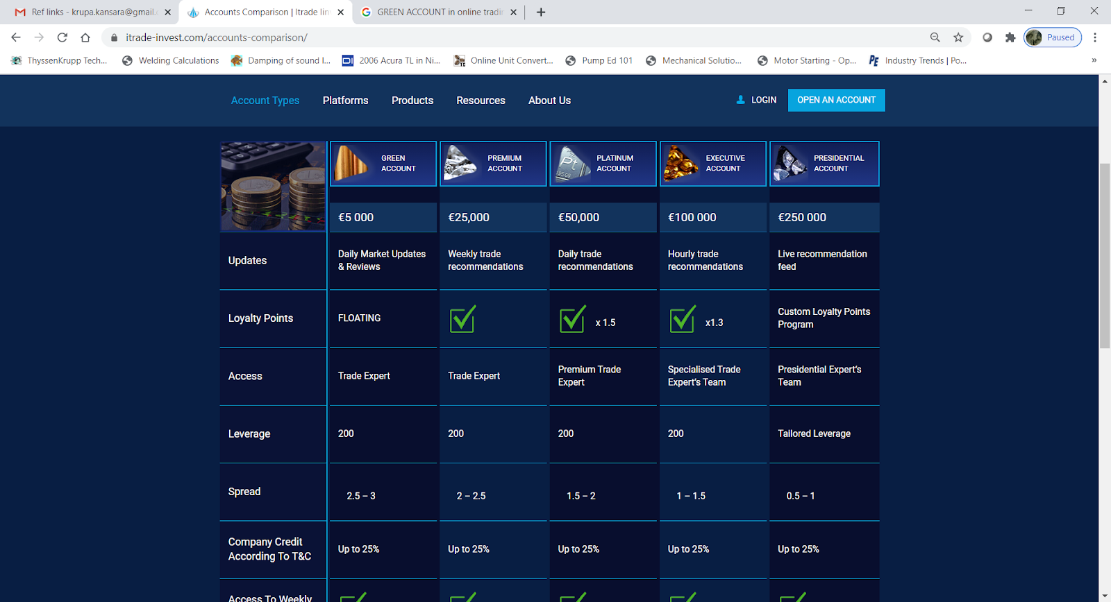Click the OPEN AN ACCOUNT button
This screenshot has width=1111, height=602.
(x=836, y=100)
